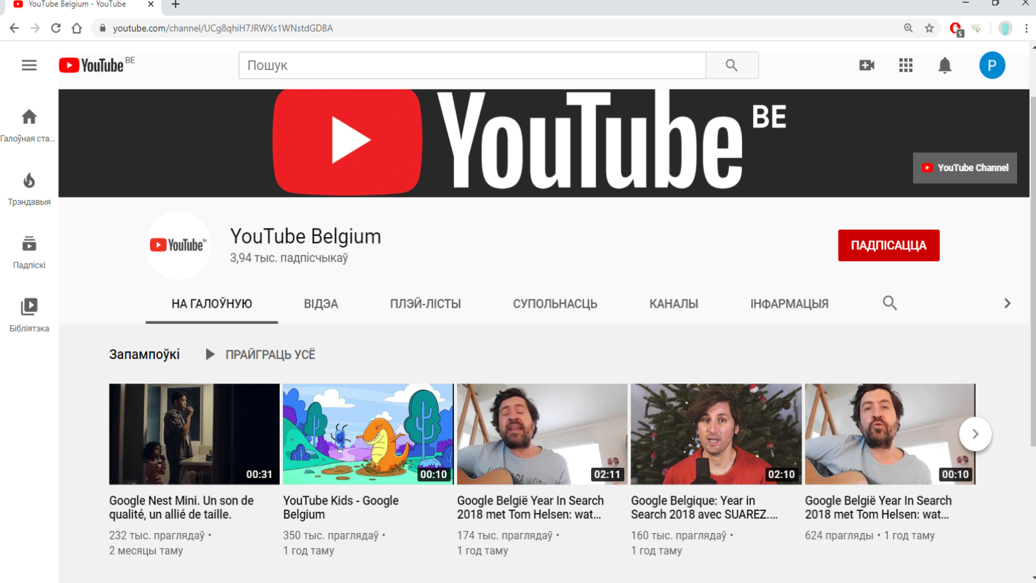Click 2 месяцы таму upload date
This screenshot has width=1036, height=583.
(x=146, y=551)
